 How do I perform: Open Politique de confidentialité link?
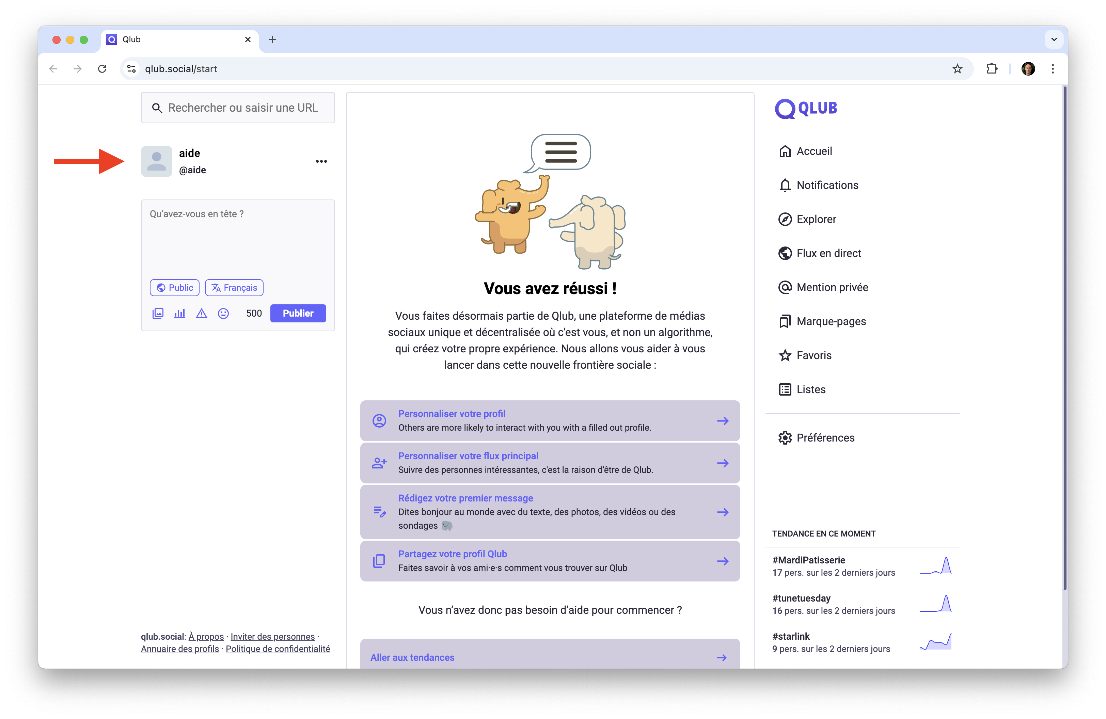[x=278, y=649]
